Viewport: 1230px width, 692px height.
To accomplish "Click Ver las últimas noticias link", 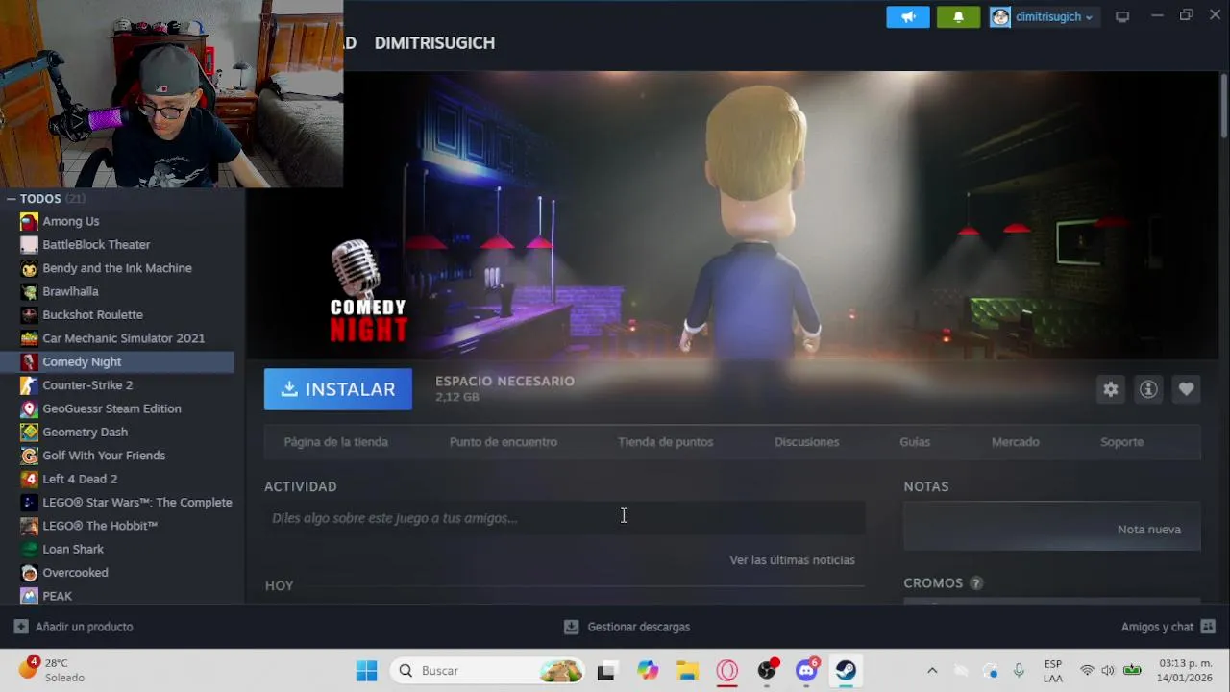I will pyautogui.click(x=792, y=559).
